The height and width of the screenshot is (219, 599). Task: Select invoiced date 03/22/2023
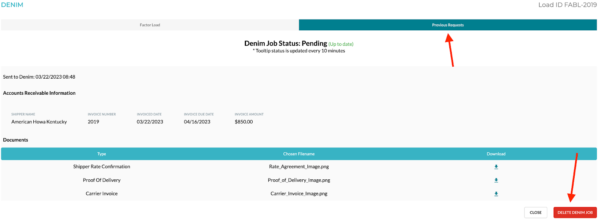150,122
